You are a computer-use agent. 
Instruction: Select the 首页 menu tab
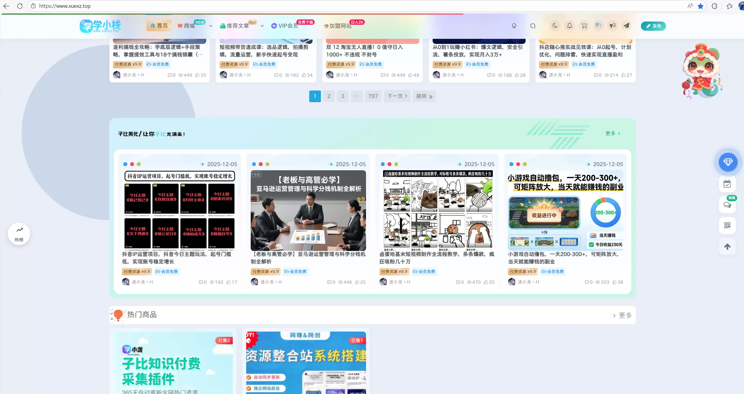click(x=159, y=26)
